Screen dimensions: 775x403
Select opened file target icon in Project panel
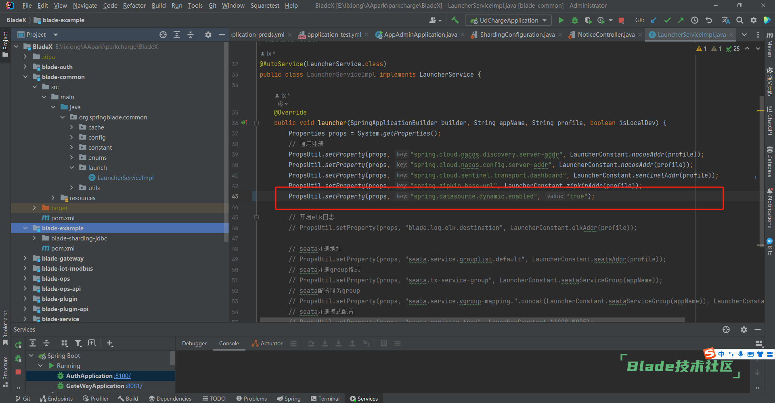(x=163, y=35)
